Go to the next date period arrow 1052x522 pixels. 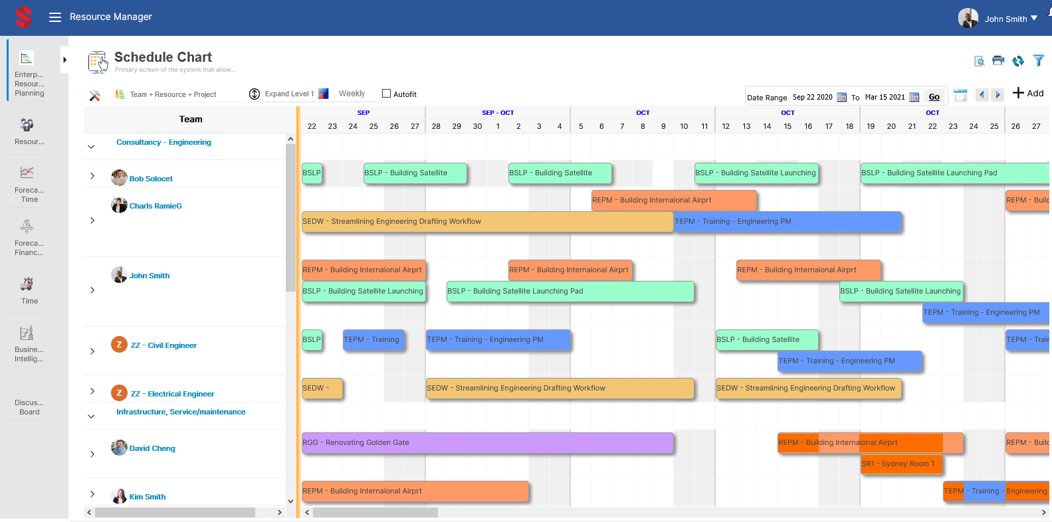coord(998,95)
